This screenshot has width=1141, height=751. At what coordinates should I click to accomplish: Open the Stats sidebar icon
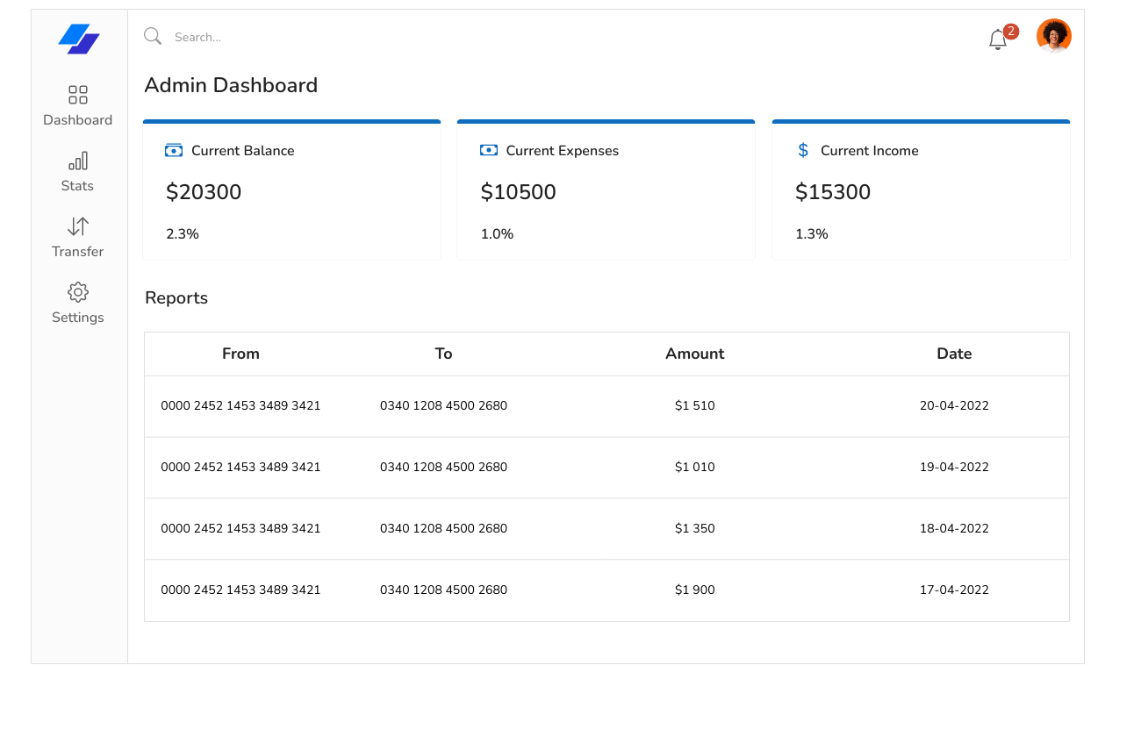tap(77, 161)
